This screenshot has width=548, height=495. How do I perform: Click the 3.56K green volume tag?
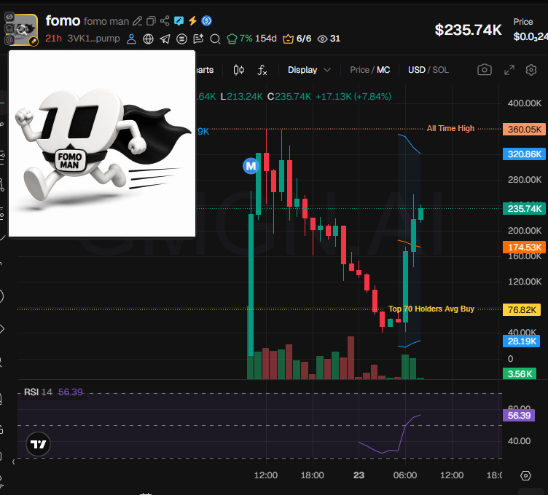pos(520,374)
